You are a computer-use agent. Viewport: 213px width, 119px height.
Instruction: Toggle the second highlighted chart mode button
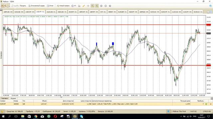click(x=97, y=6)
